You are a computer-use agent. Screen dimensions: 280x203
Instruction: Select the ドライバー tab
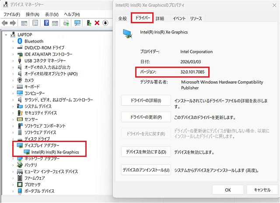(142, 18)
